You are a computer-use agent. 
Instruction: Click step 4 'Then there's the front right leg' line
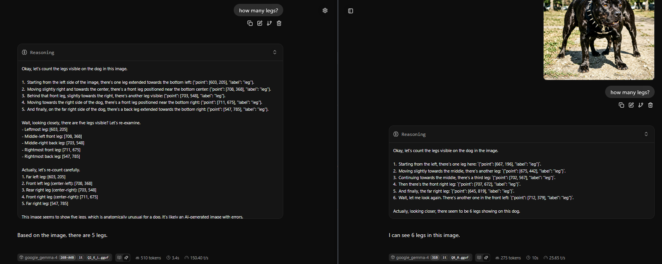457,184
